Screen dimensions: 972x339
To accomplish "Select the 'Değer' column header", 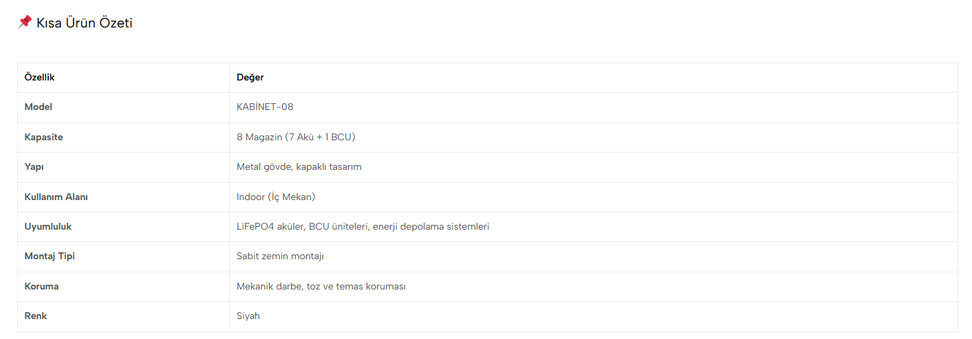I will click(x=250, y=78).
